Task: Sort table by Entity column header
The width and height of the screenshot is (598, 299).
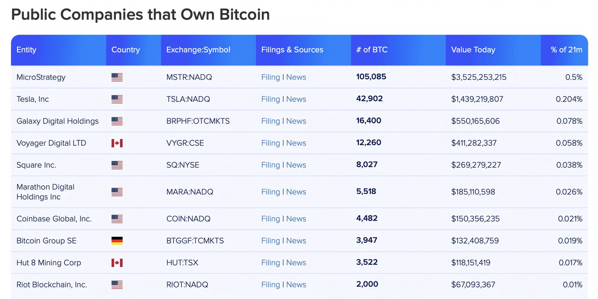Action: [x=26, y=50]
